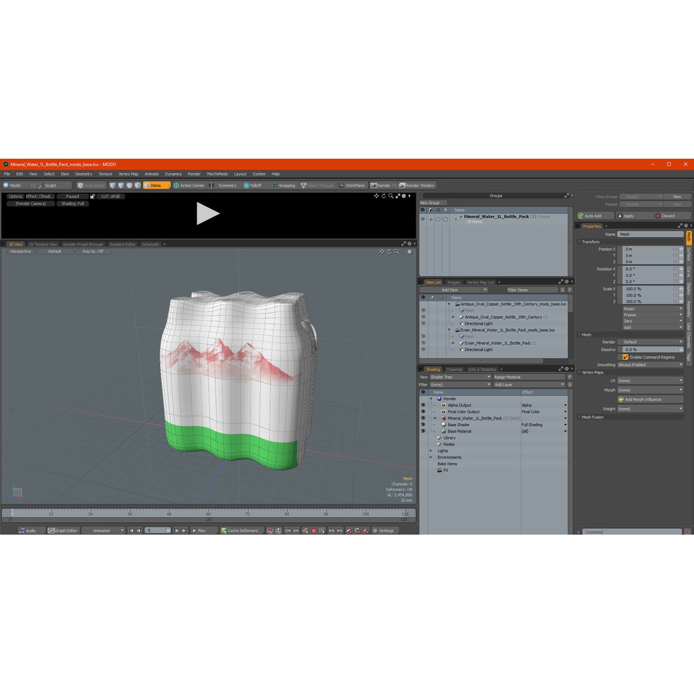Toggle Snapping in the toolbar
Image resolution: width=694 pixels, height=694 pixels.
284,186
